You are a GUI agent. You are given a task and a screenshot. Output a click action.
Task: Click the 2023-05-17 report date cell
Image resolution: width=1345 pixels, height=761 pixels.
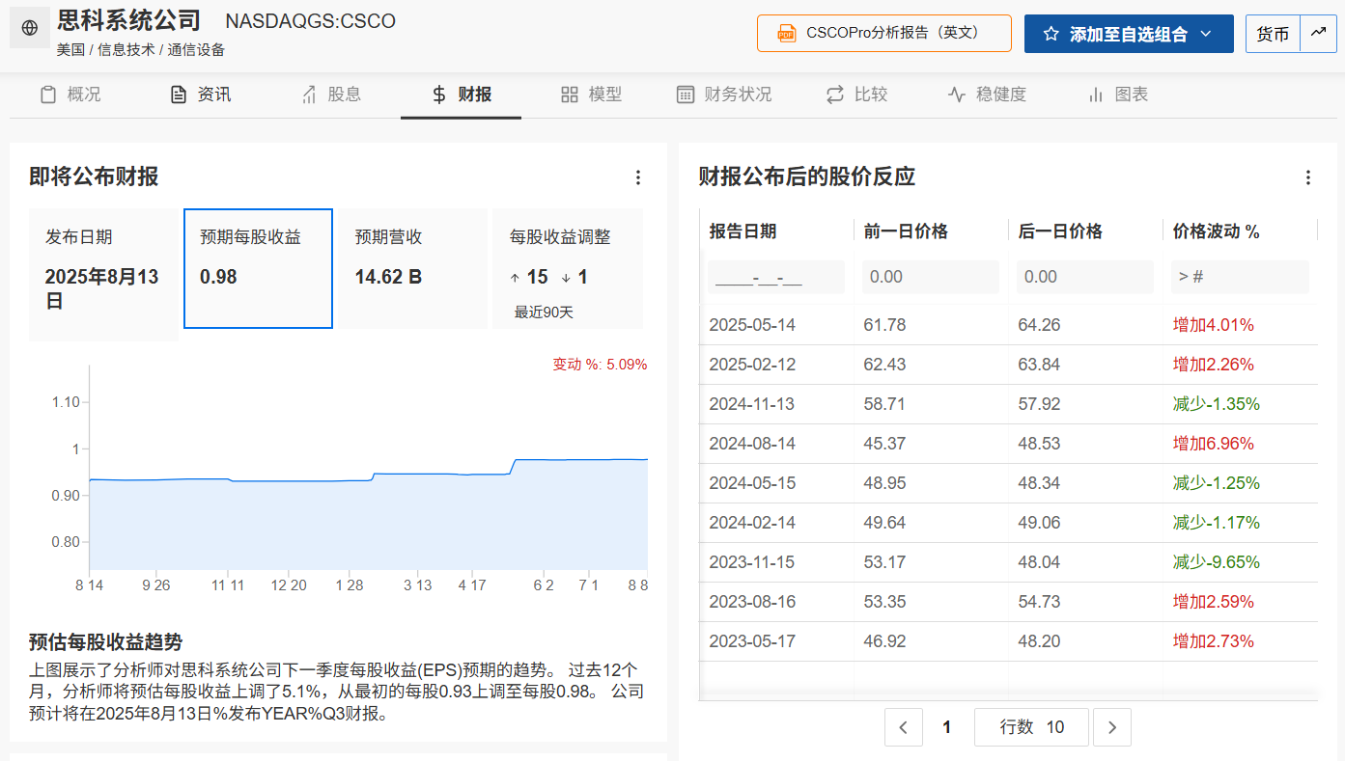[752, 641]
